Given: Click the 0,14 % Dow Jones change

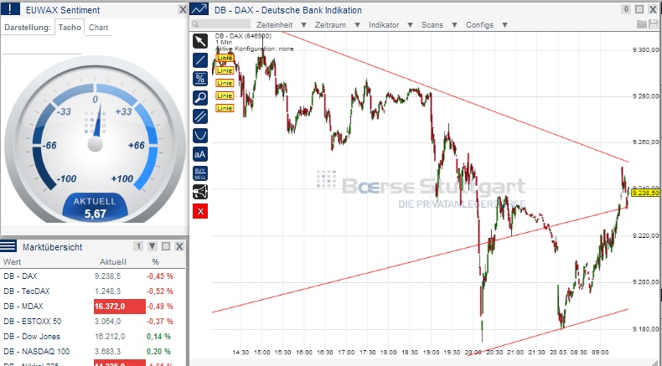Looking at the screenshot, I should point(158,337).
